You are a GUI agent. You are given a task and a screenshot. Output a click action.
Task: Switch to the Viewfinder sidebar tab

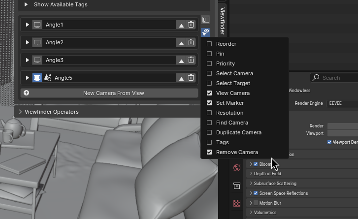click(222, 20)
